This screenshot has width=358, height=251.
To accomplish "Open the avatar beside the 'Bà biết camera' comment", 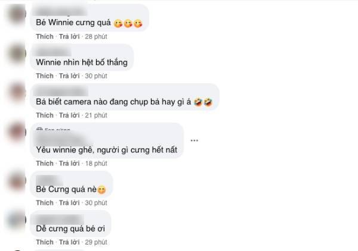I will [17, 93].
